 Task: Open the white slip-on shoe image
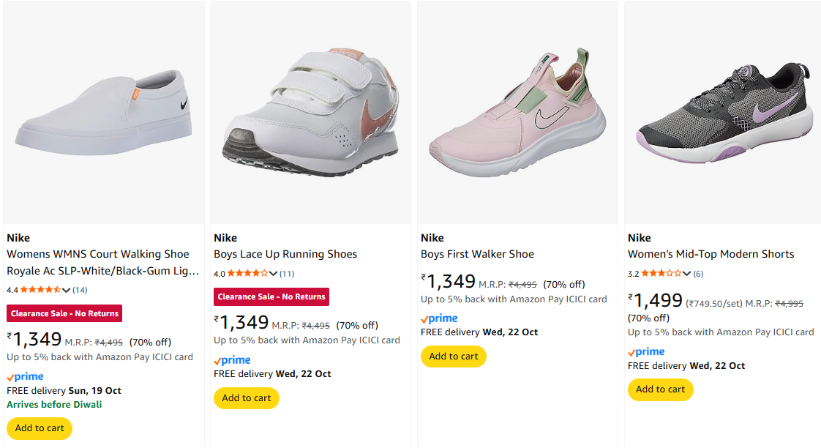click(x=104, y=110)
